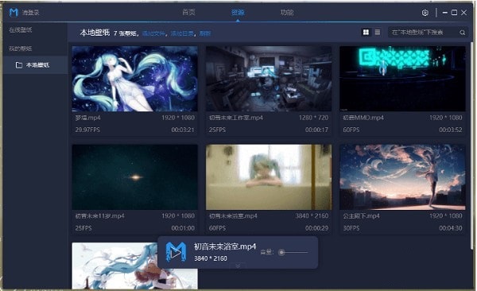Open the 本地壁纸 folder in sidebar
This screenshot has height=291, width=477.
[x=35, y=65]
